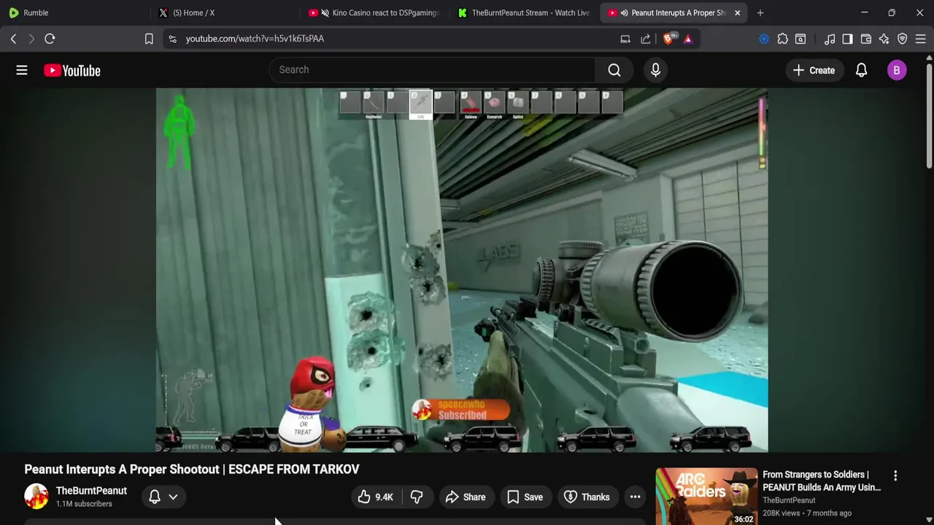934x525 pixels.
Task: Bookmark this page with bookmark icon
Action: point(149,39)
